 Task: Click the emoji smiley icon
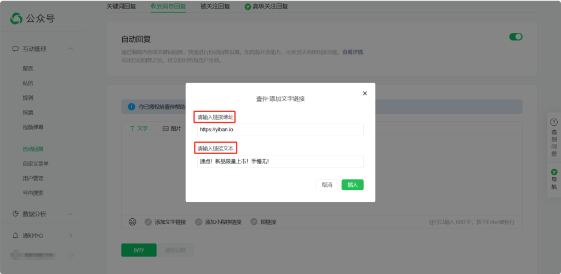pos(133,222)
